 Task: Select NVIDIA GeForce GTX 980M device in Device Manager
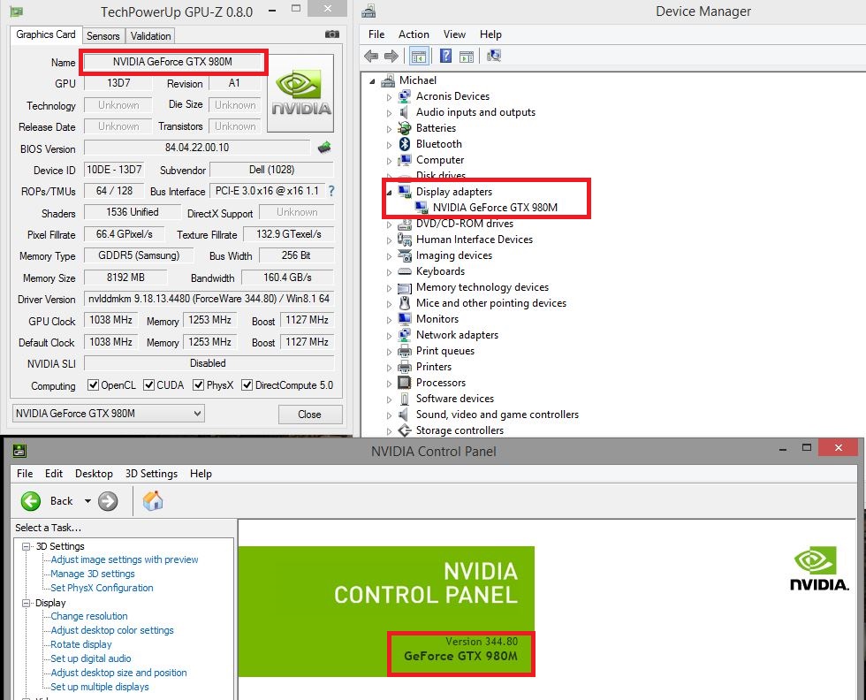tap(495, 208)
